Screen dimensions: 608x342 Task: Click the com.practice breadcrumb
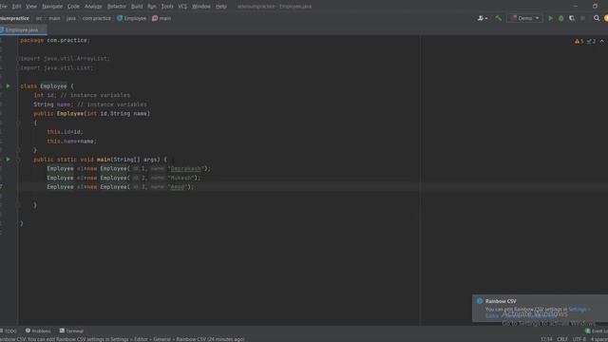pyautogui.click(x=96, y=18)
